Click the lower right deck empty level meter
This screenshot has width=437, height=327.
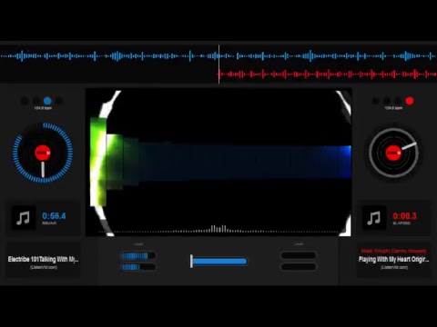click(x=299, y=267)
